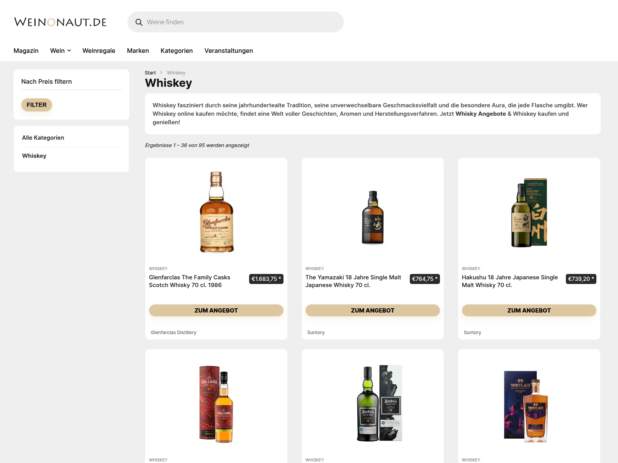Focus the 'Weine finden' search field
The height and width of the screenshot is (463, 618).
tap(236, 22)
